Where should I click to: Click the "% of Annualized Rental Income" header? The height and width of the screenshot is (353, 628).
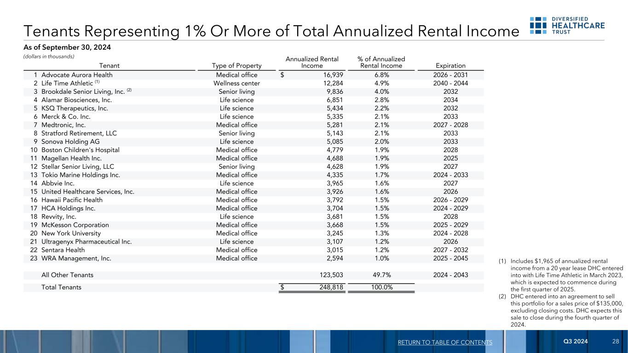[381, 63]
